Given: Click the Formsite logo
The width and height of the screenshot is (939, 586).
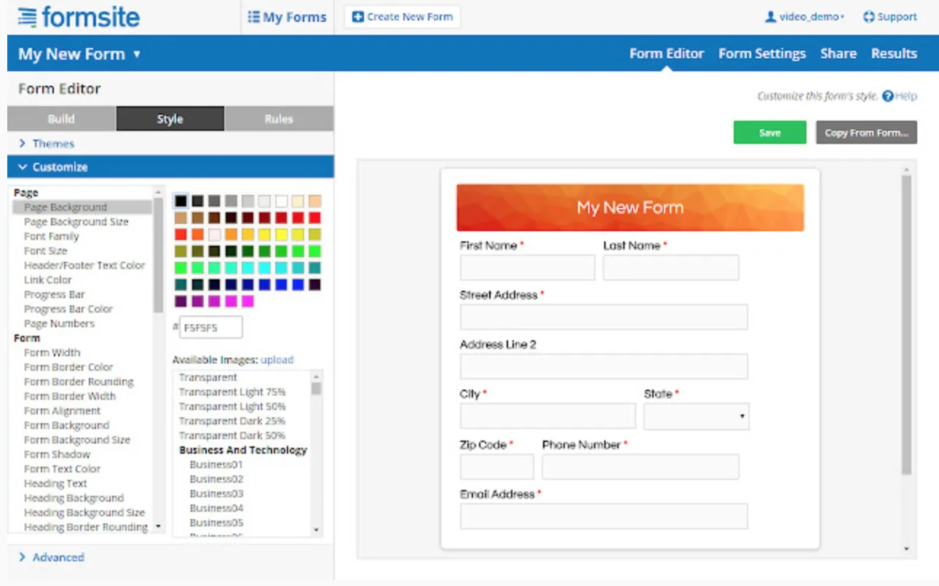Looking at the screenshot, I should [79, 17].
